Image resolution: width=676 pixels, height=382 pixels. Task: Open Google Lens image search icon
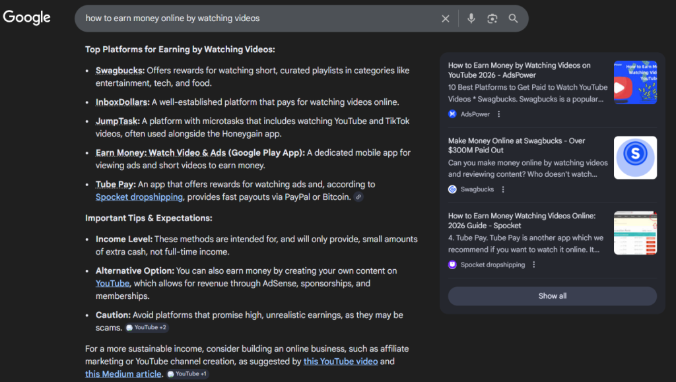(x=492, y=18)
